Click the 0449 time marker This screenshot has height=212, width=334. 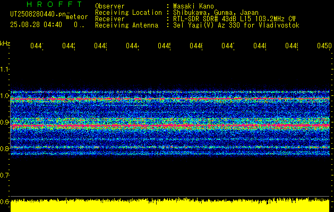[292, 46]
